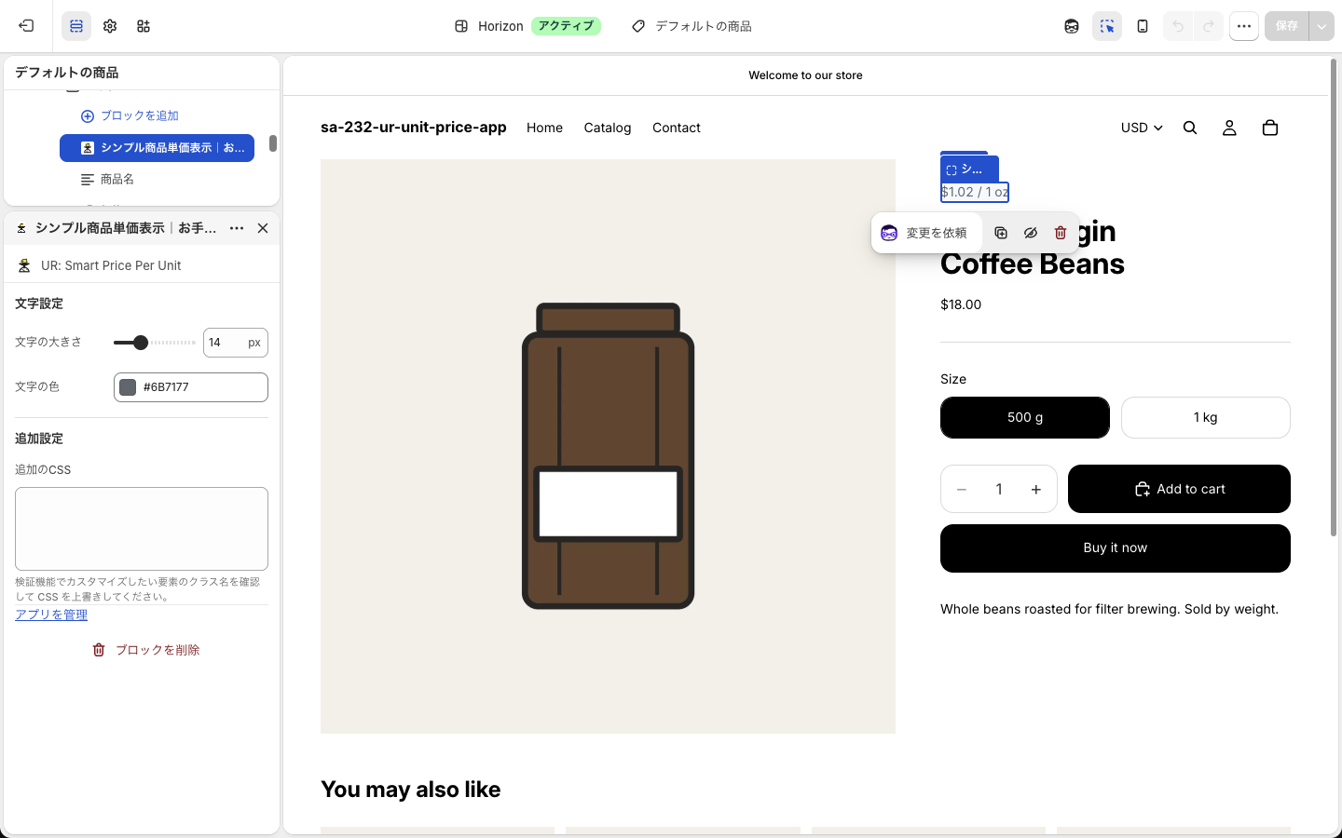Open the Sections panel icon

76,26
